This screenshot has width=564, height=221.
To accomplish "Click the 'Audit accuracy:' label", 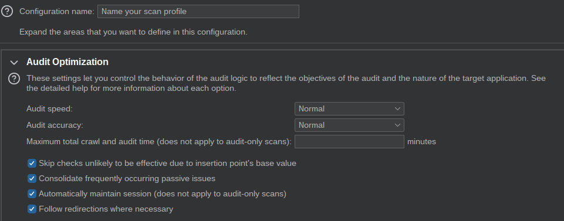I will click(x=55, y=125).
